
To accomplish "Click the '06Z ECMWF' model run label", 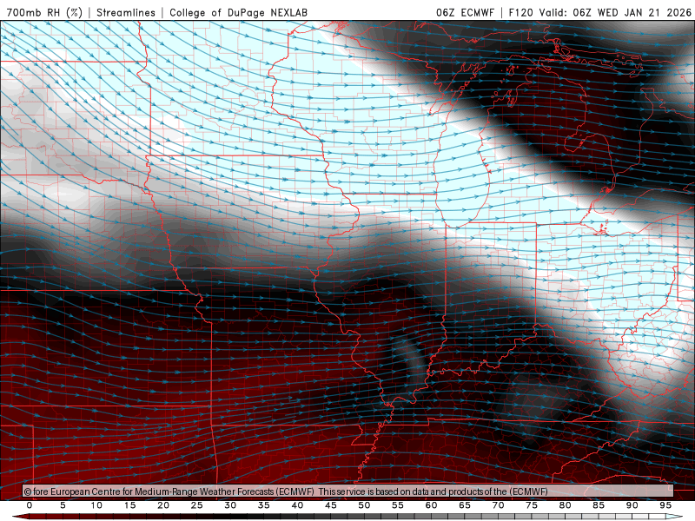I will tap(465, 12).
